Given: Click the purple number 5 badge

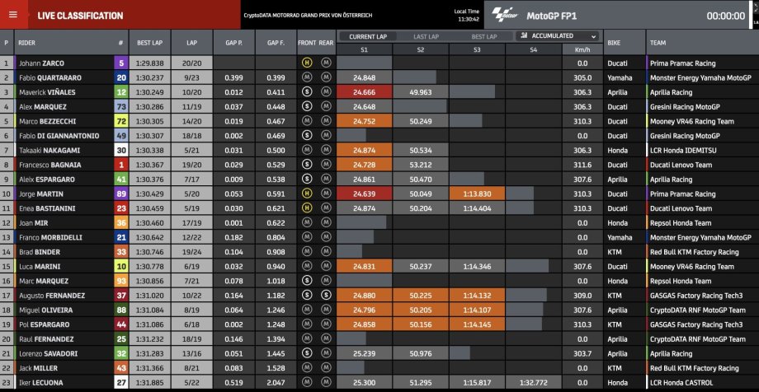Looking at the screenshot, I should [121, 63].
